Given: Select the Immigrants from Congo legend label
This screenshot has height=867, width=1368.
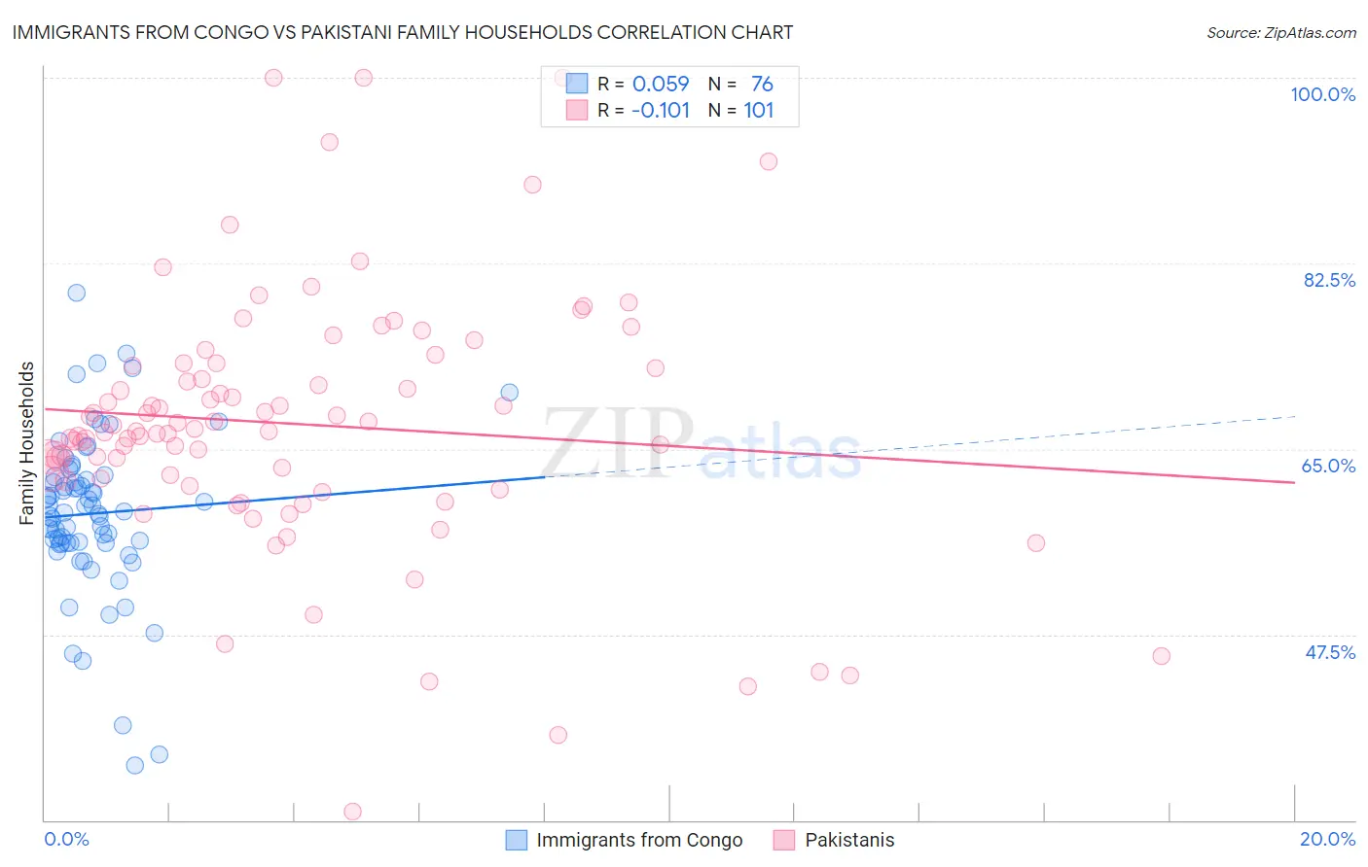Looking at the screenshot, I should (639, 840).
